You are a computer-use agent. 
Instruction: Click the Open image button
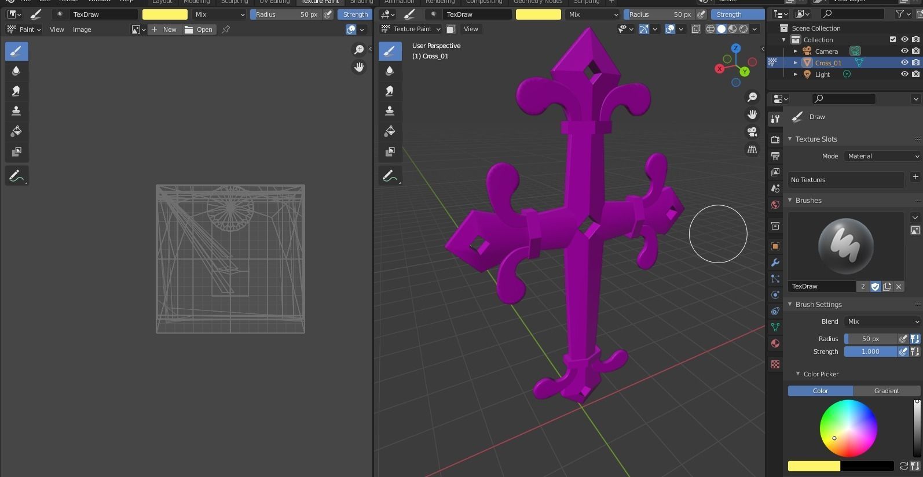point(199,29)
